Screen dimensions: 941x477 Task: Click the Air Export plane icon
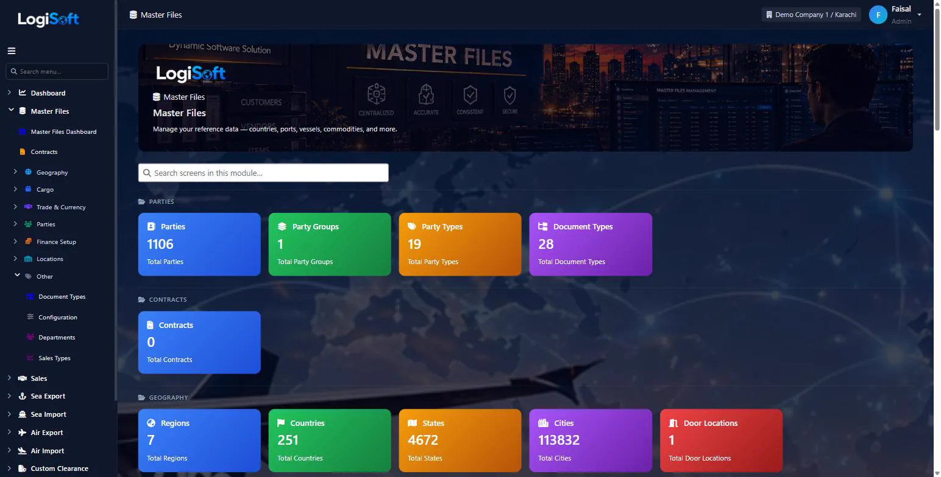pos(23,433)
